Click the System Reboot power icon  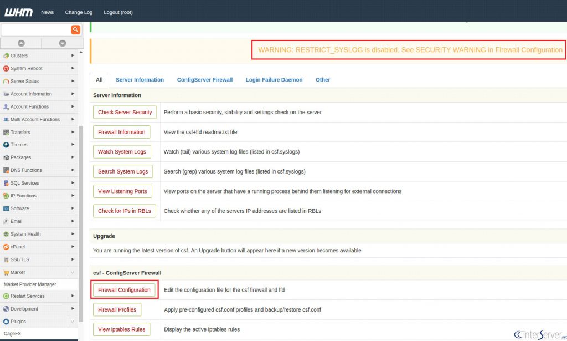(x=6, y=68)
